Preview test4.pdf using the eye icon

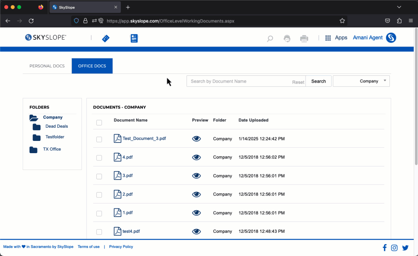tap(197, 232)
